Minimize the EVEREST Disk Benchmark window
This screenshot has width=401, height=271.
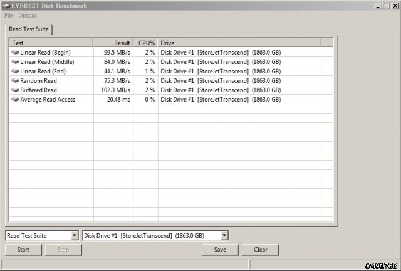(x=378, y=6)
